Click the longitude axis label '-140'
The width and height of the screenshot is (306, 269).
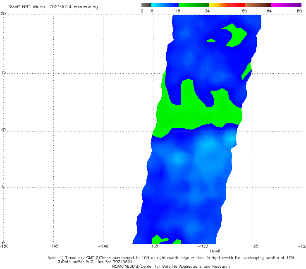click(103, 246)
